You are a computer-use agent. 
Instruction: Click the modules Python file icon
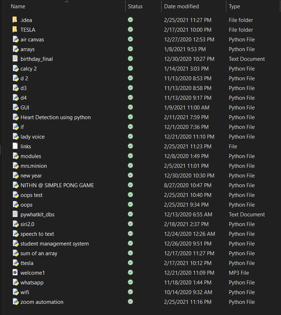click(x=16, y=156)
